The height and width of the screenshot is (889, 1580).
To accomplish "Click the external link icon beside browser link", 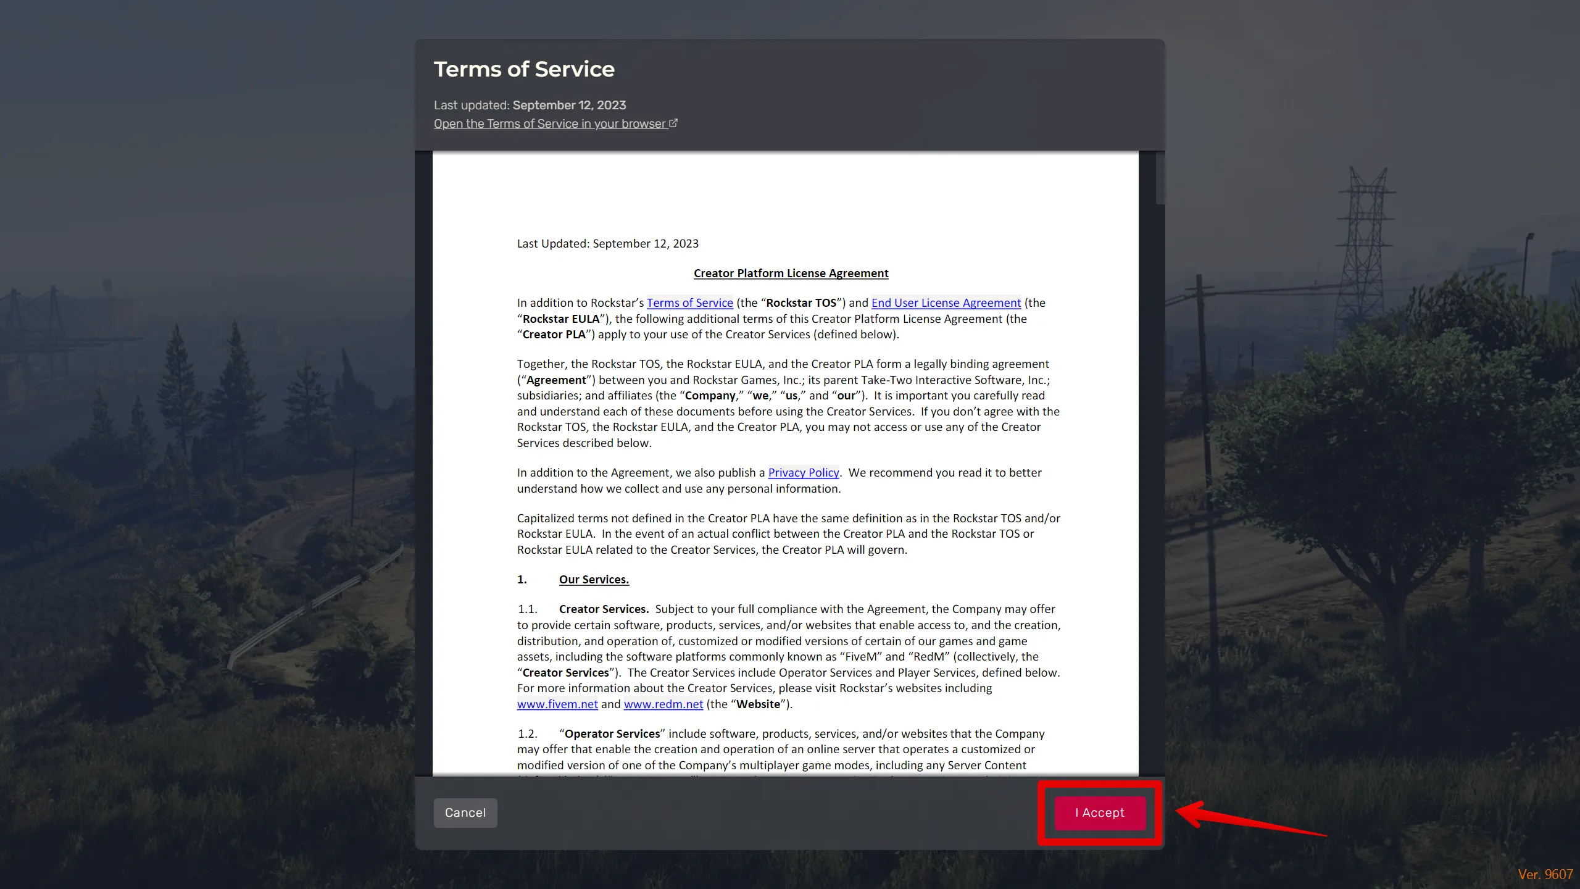I will pos(673,123).
